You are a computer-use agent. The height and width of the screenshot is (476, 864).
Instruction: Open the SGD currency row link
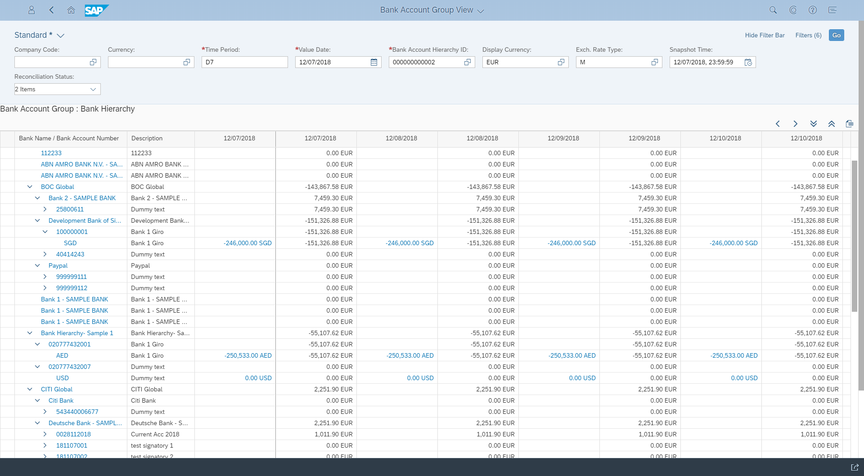pos(70,243)
